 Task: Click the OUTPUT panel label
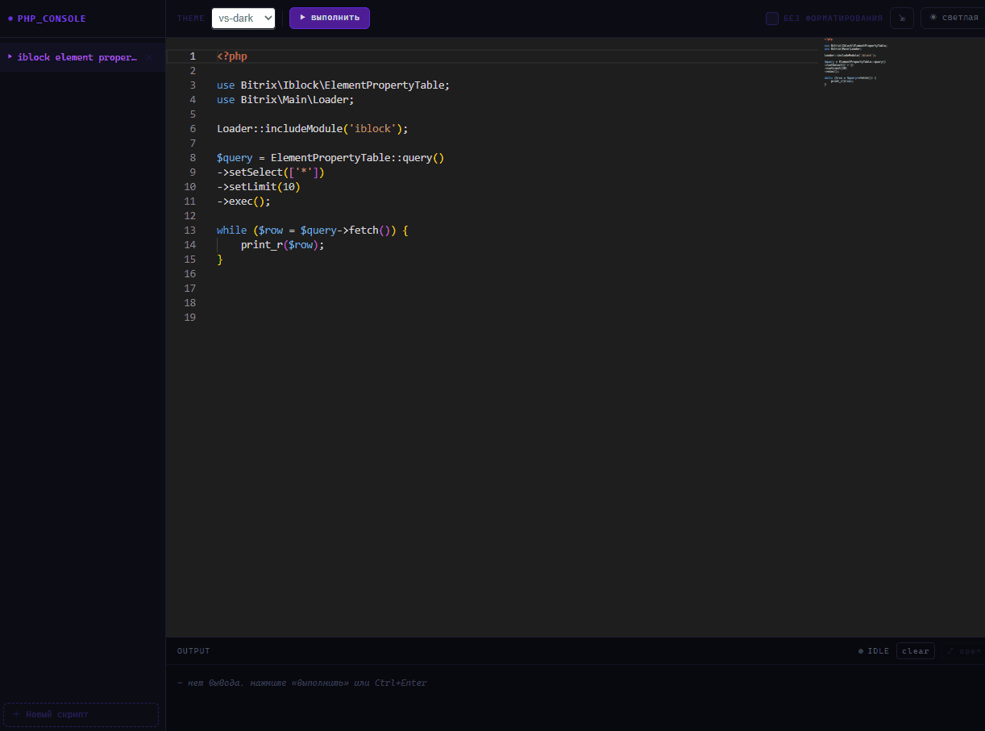pos(193,651)
